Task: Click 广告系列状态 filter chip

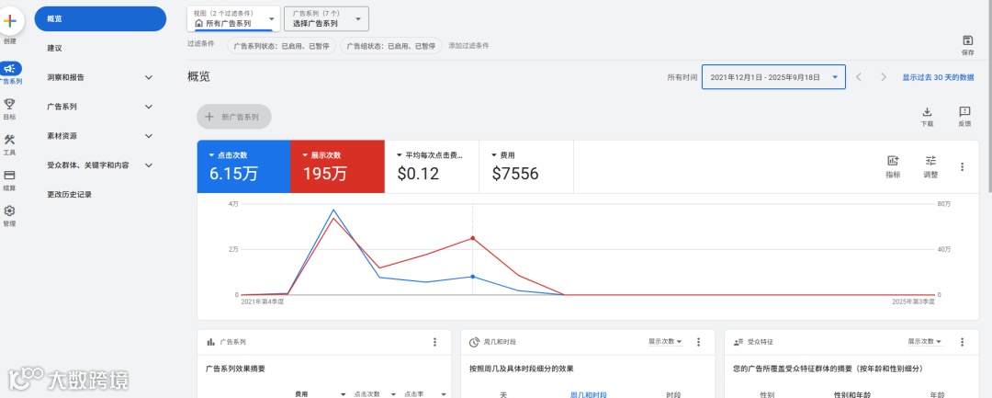Action: [x=281, y=46]
